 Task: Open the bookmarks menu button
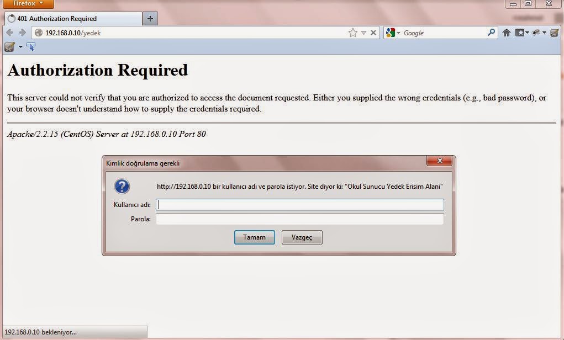tap(520, 33)
